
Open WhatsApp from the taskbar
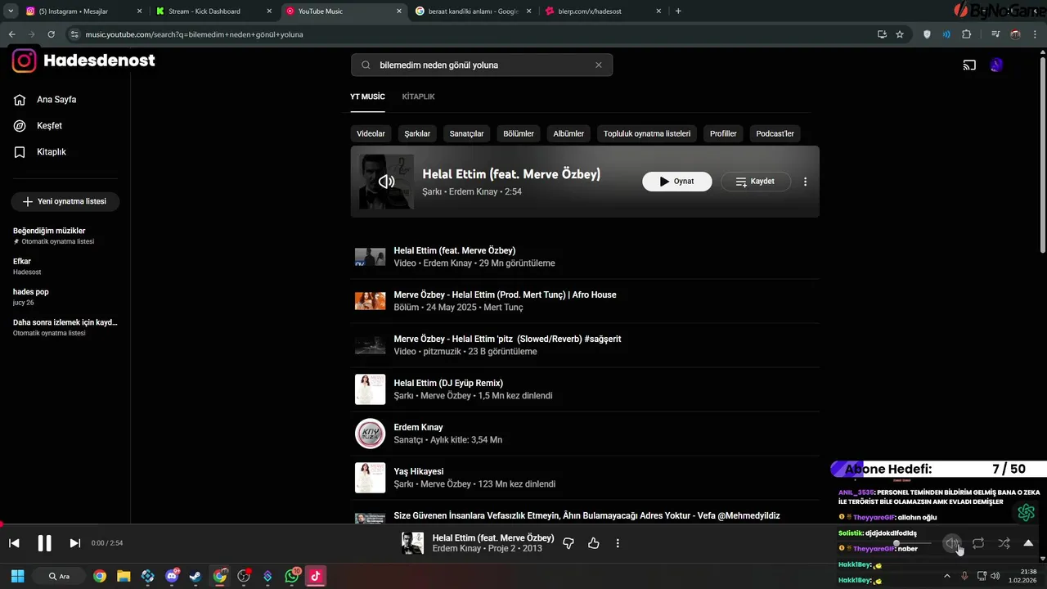click(x=292, y=576)
